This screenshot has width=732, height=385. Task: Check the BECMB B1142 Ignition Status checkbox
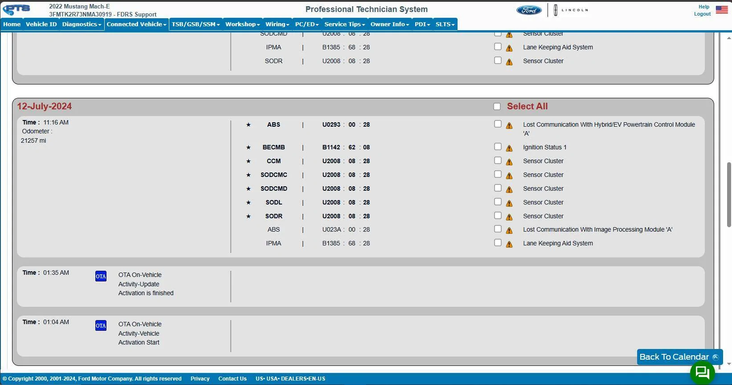click(498, 147)
